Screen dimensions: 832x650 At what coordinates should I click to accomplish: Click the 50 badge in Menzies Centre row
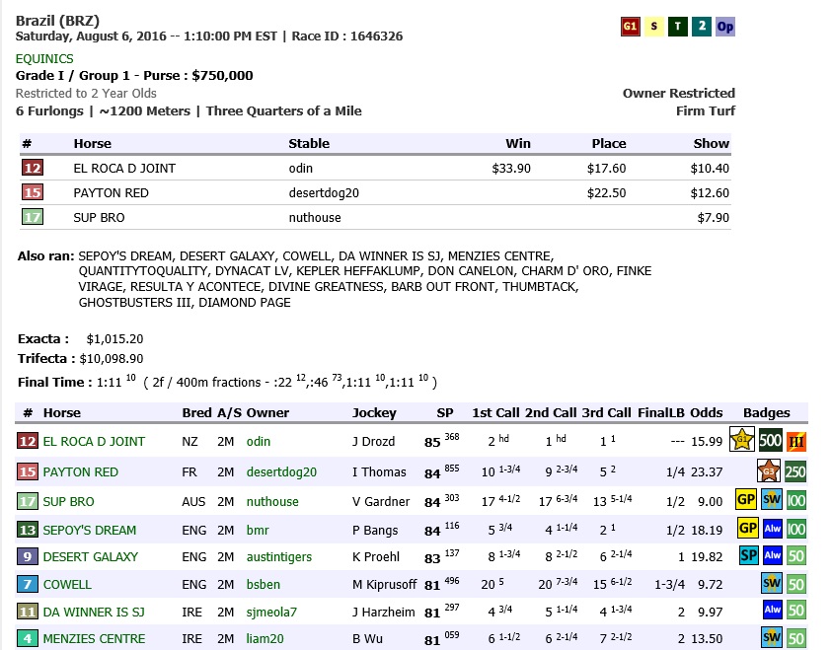pyautogui.click(x=795, y=638)
